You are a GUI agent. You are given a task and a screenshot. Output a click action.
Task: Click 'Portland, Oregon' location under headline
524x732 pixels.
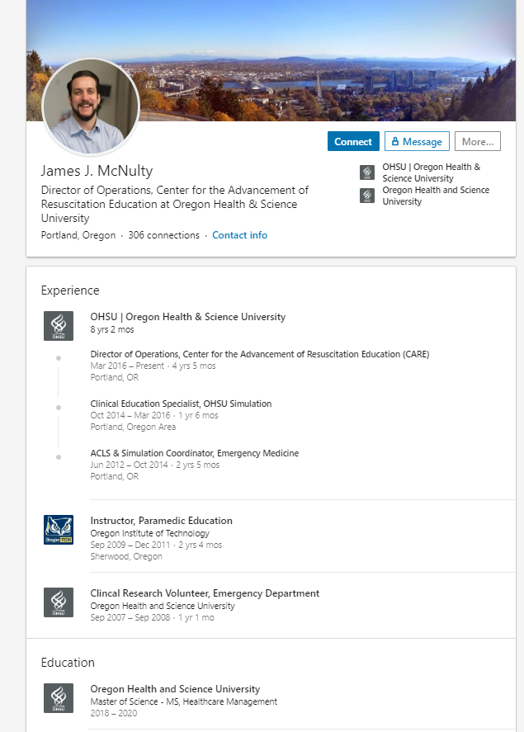coord(78,235)
